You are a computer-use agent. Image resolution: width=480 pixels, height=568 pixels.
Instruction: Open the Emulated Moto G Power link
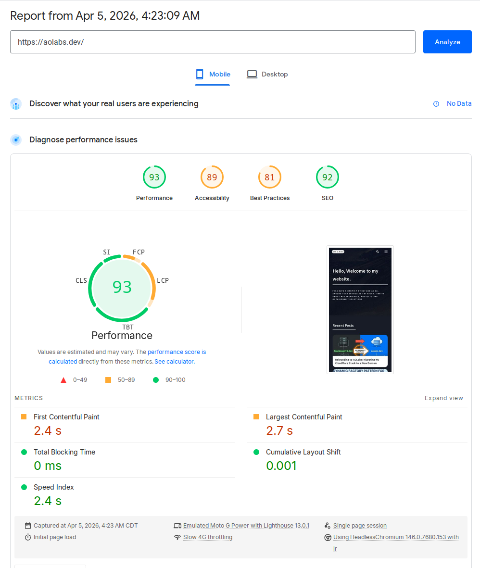tap(246, 525)
